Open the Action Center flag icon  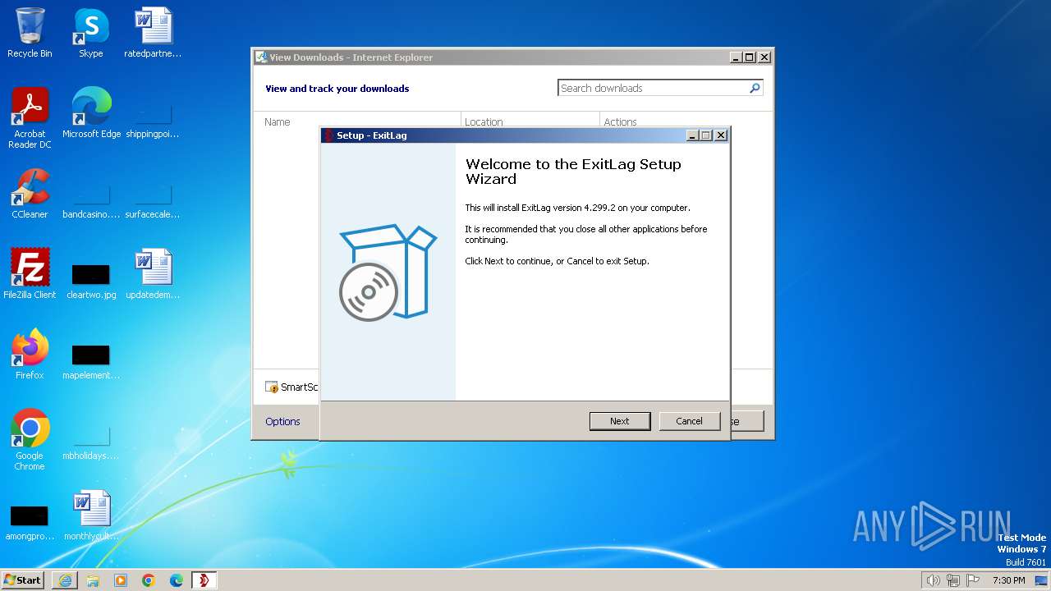coord(973,580)
